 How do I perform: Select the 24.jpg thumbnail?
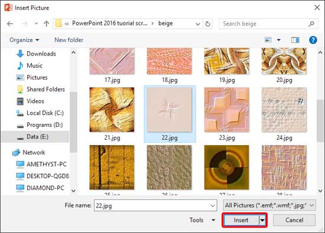tap(284, 110)
